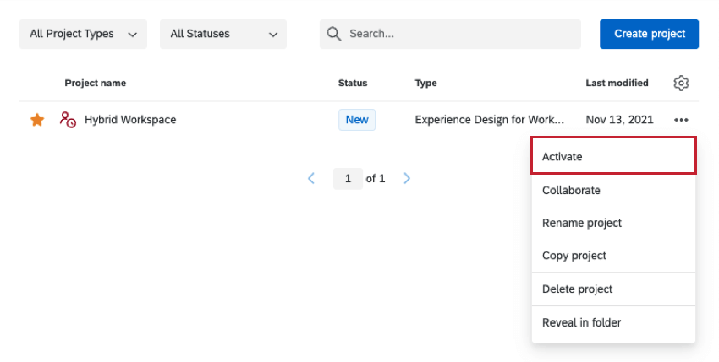Viewport: 719px width, 362px height.
Task: Click inside the Search input field
Action: tap(461, 34)
